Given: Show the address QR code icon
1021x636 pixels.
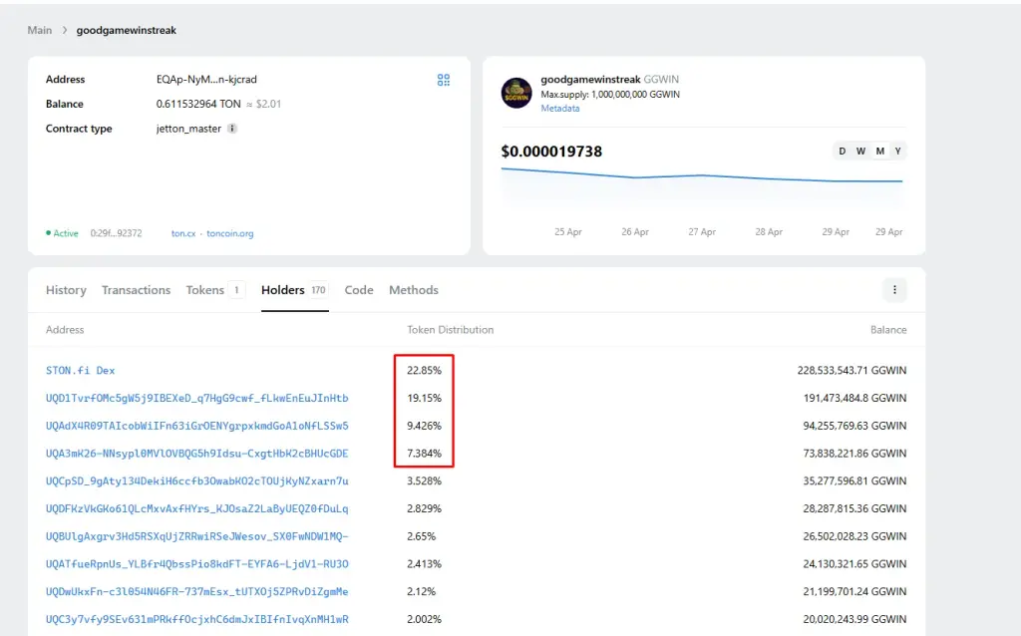Looking at the screenshot, I should pyautogui.click(x=444, y=80).
